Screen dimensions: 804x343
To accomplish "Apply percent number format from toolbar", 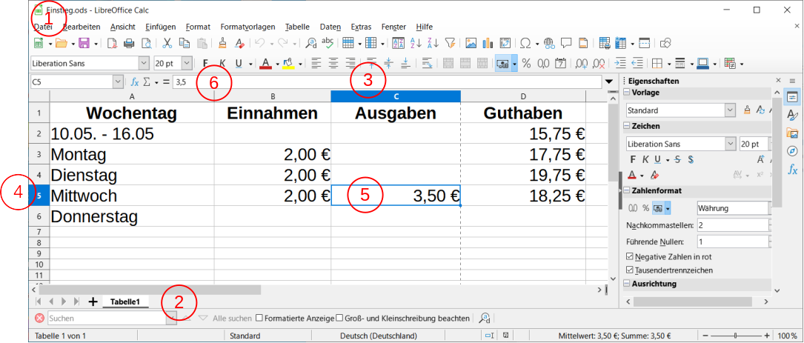I will coord(526,64).
